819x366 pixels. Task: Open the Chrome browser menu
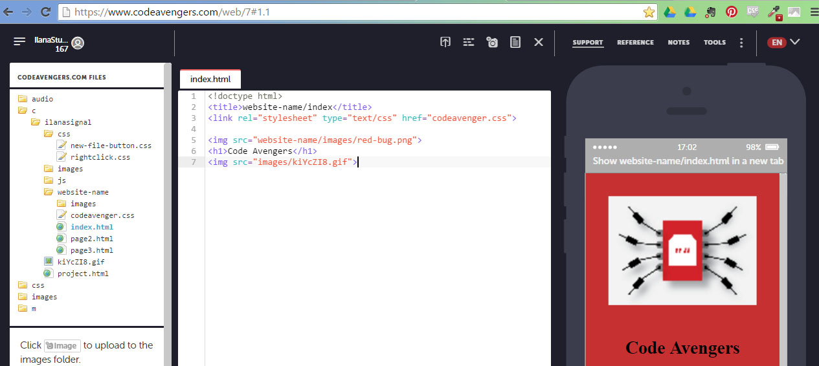point(813,12)
